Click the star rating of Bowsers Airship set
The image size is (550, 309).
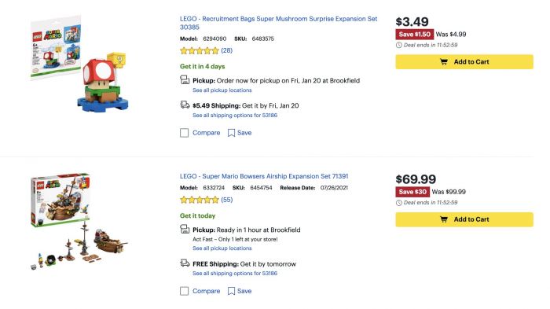click(x=200, y=200)
